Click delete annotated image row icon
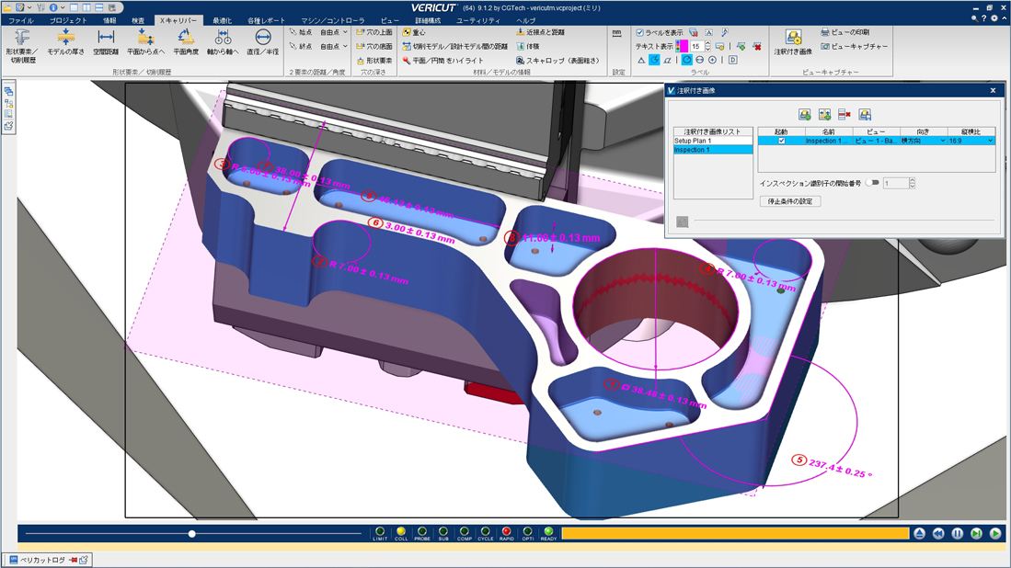1011x568 pixels. coord(844,115)
